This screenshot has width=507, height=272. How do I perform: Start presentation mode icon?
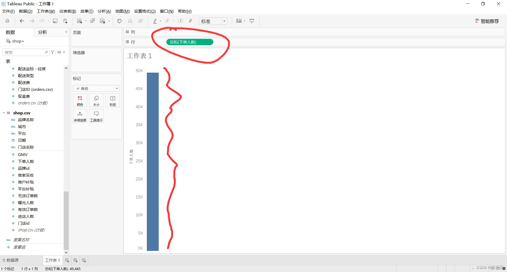coord(252,21)
